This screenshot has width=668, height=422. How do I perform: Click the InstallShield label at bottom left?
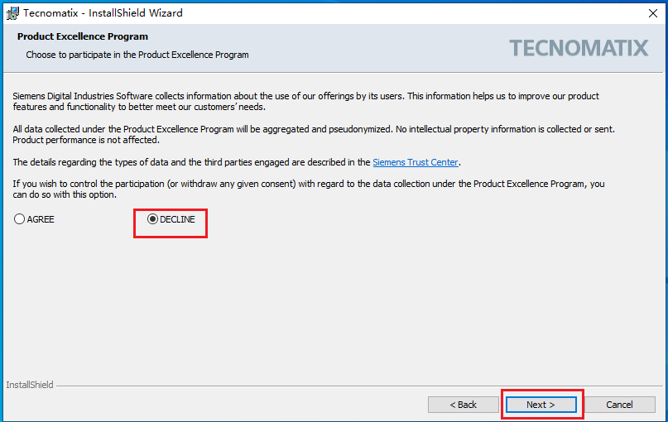(x=30, y=385)
